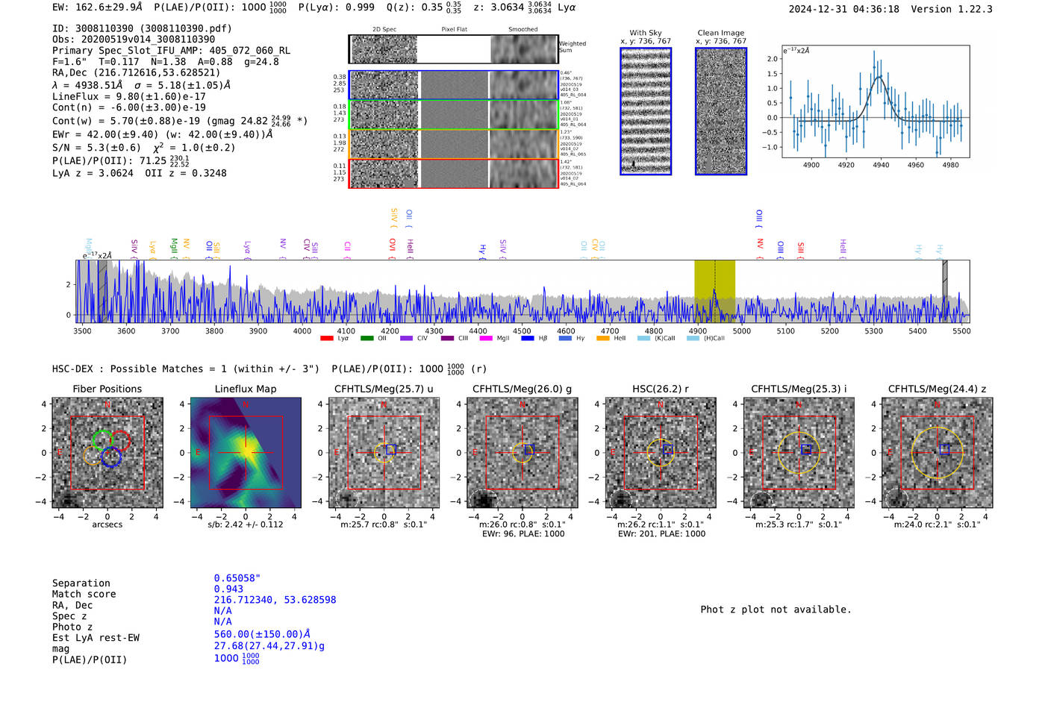Click the orange fiber circle in Fiber Positions
The width and height of the screenshot is (1045, 711).
point(94,456)
